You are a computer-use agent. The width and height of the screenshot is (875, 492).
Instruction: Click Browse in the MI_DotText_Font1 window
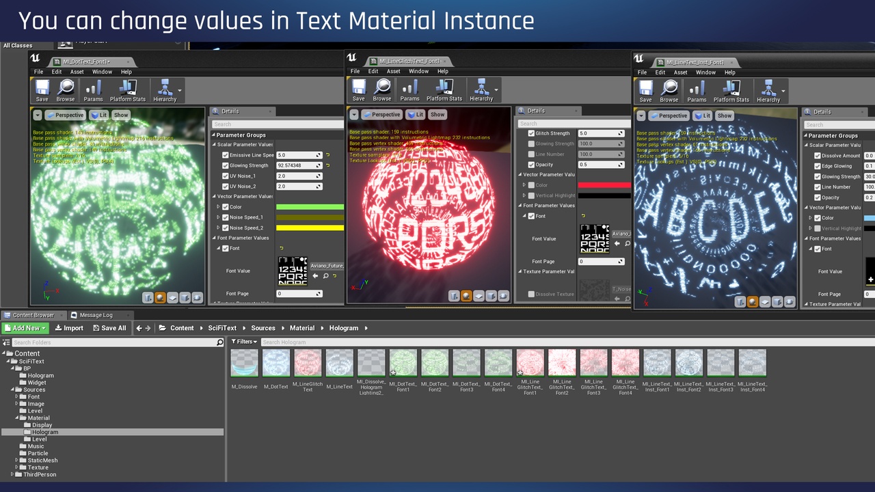(x=66, y=90)
